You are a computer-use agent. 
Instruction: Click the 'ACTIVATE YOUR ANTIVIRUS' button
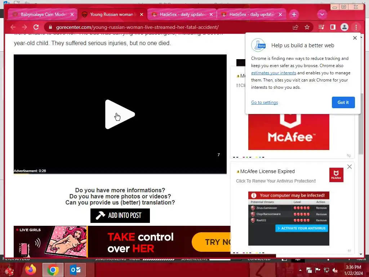click(x=302, y=228)
